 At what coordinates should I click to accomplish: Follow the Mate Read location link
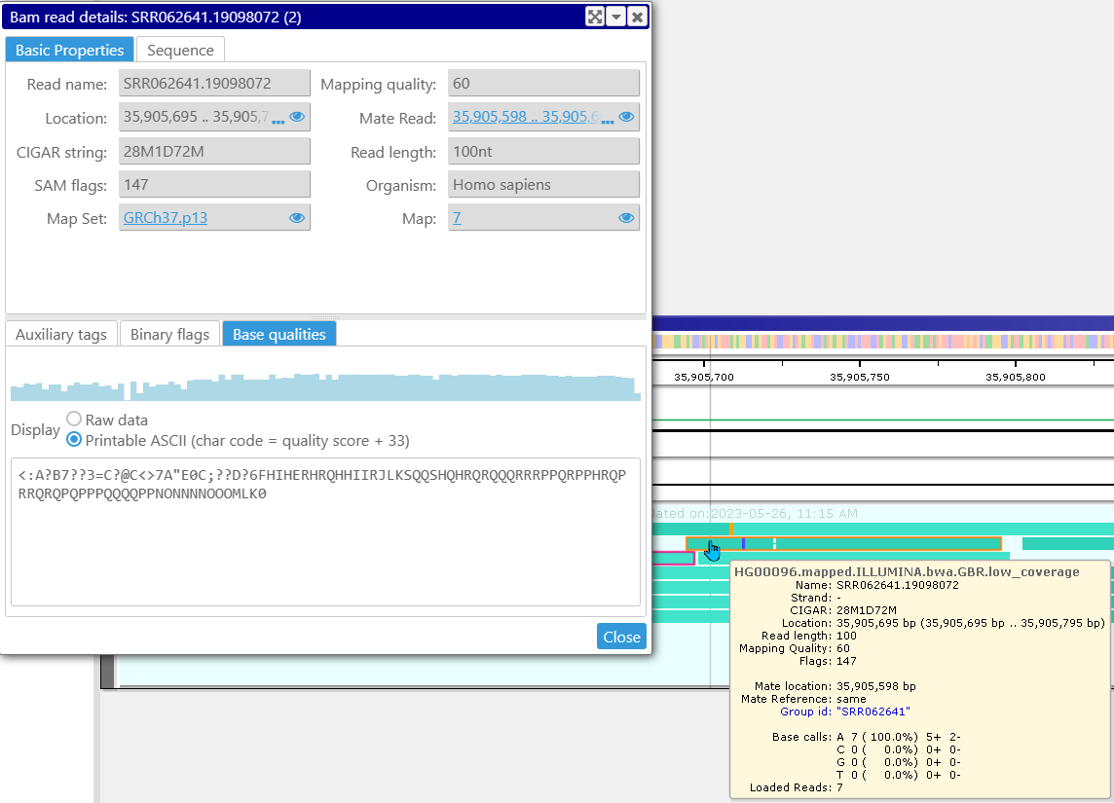[526, 117]
